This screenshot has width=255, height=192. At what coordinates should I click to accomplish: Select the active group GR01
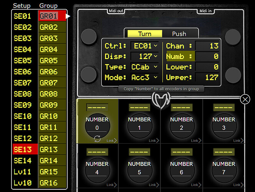pyautogui.click(x=52, y=16)
